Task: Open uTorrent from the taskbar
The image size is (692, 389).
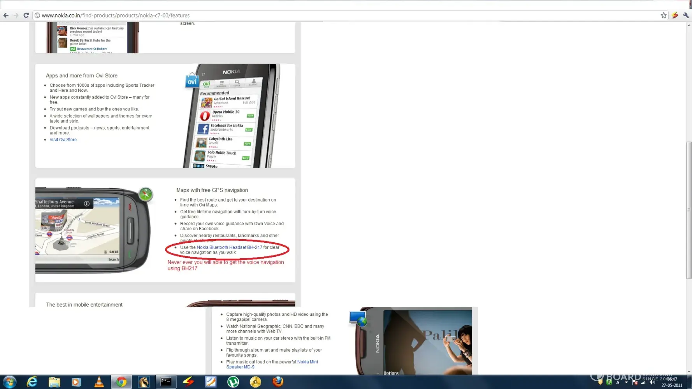Action: (x=233, y=382)
